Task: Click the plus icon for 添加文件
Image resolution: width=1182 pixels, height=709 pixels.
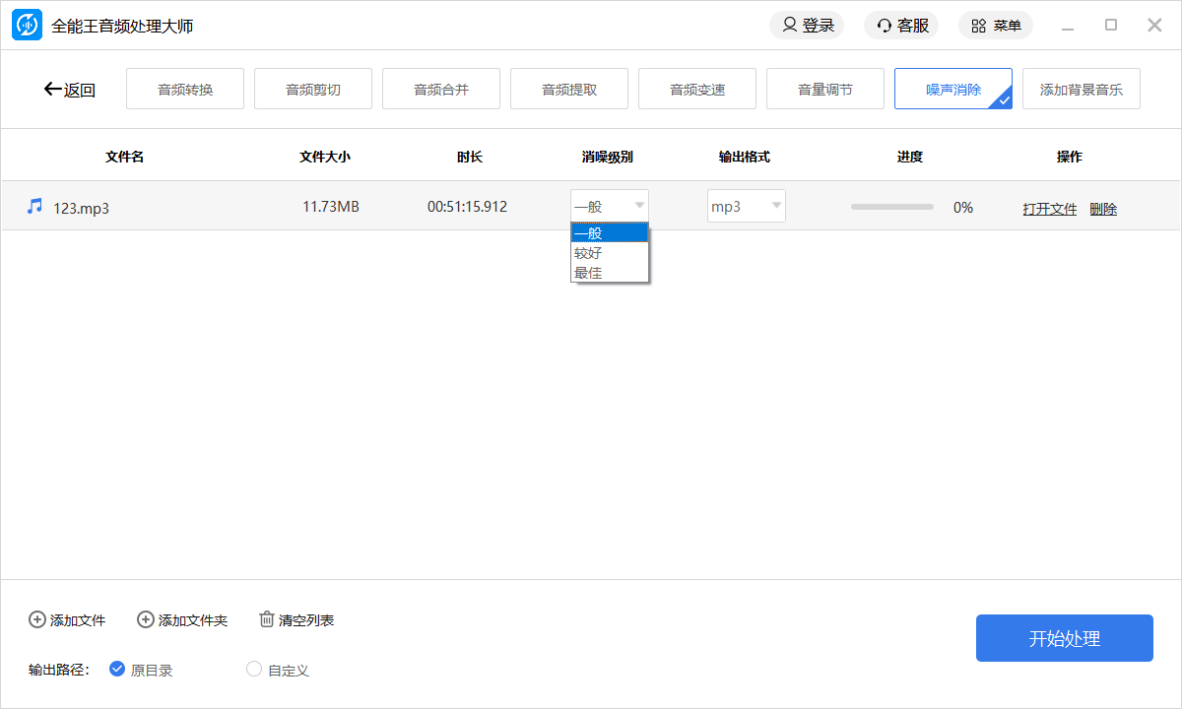Action: coord(37,619)
